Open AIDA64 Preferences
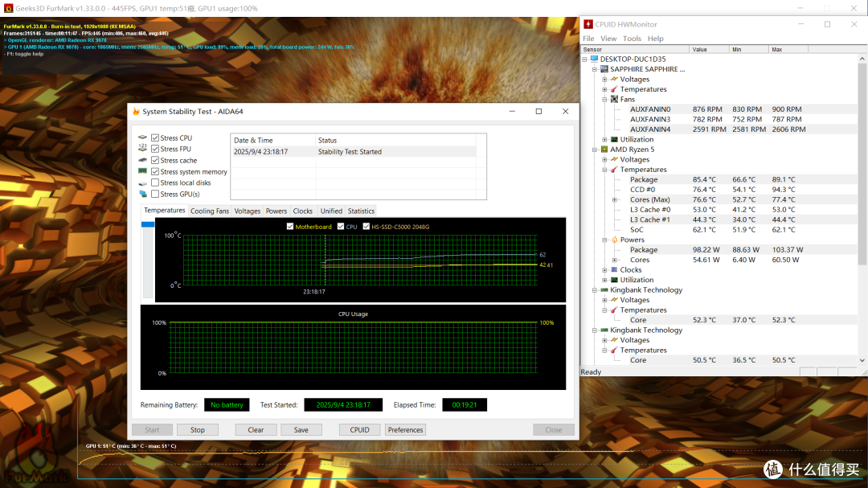Image resolution: width=868 pixels, height=488 pixels. [x=405, y=430]
